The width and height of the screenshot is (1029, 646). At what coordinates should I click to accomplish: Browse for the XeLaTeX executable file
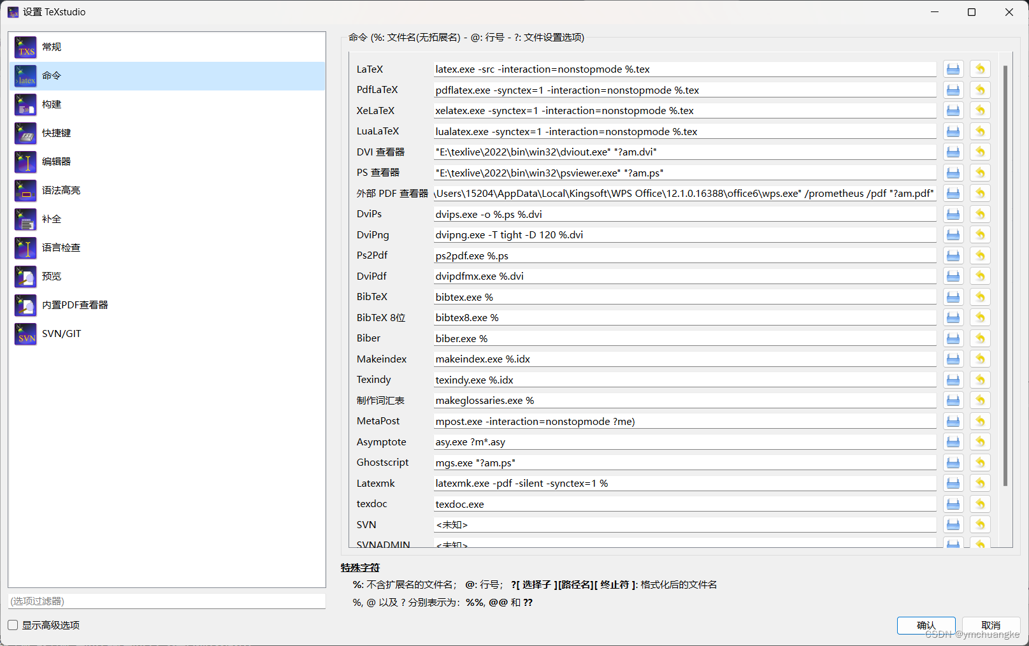coord(953,111)
